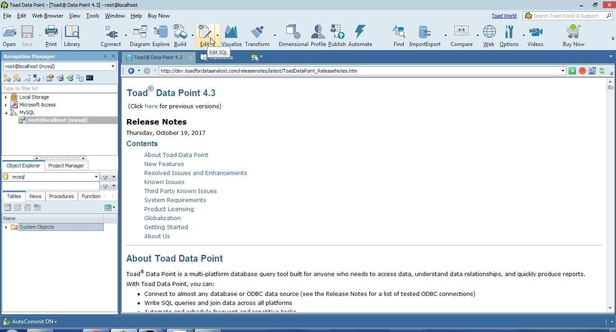Click the Name column header
616x332 pixels.
(x=52, y=218)
